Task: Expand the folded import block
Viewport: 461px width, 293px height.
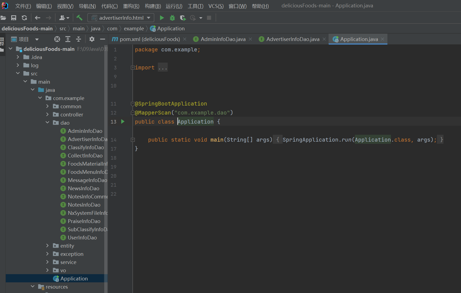Action: (x=133, y=68)
